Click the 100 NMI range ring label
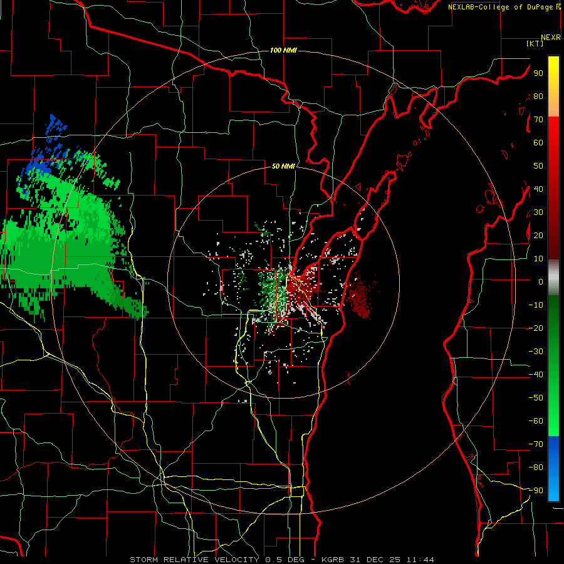564x564 pixels. (x=283, y=50)
